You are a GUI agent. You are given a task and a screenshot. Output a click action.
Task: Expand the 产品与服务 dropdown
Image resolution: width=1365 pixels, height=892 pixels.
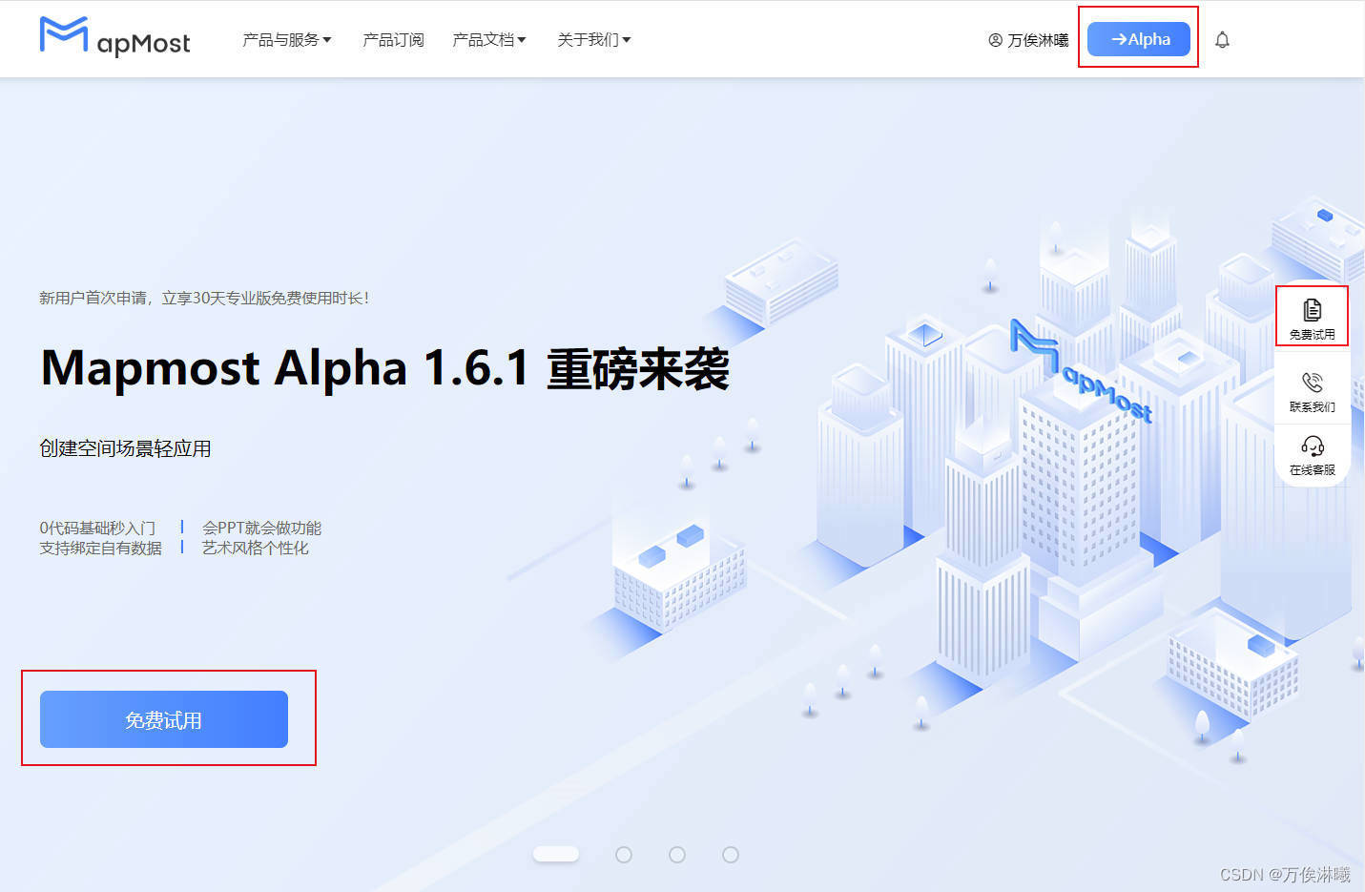point(287,40)
